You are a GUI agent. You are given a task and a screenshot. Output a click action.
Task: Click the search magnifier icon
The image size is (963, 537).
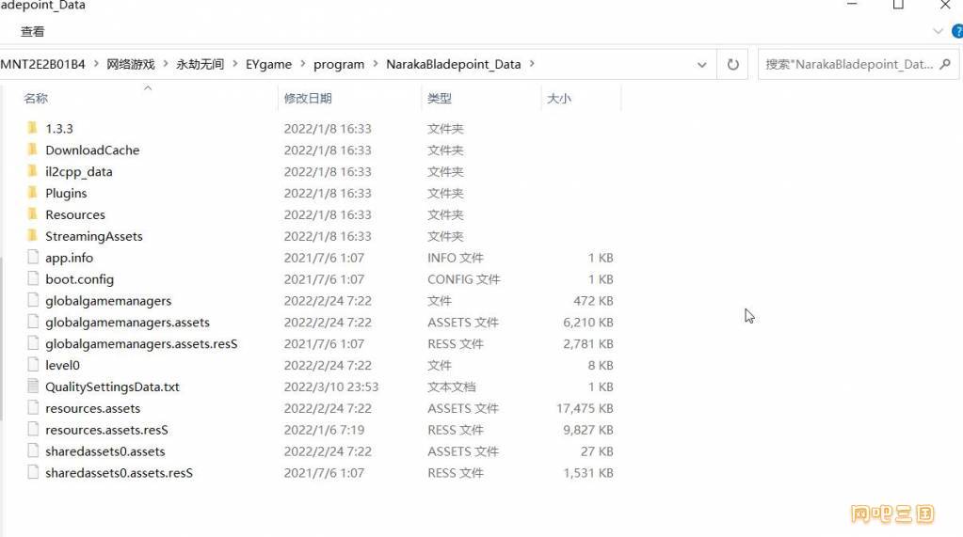click(x=945, y=64)
